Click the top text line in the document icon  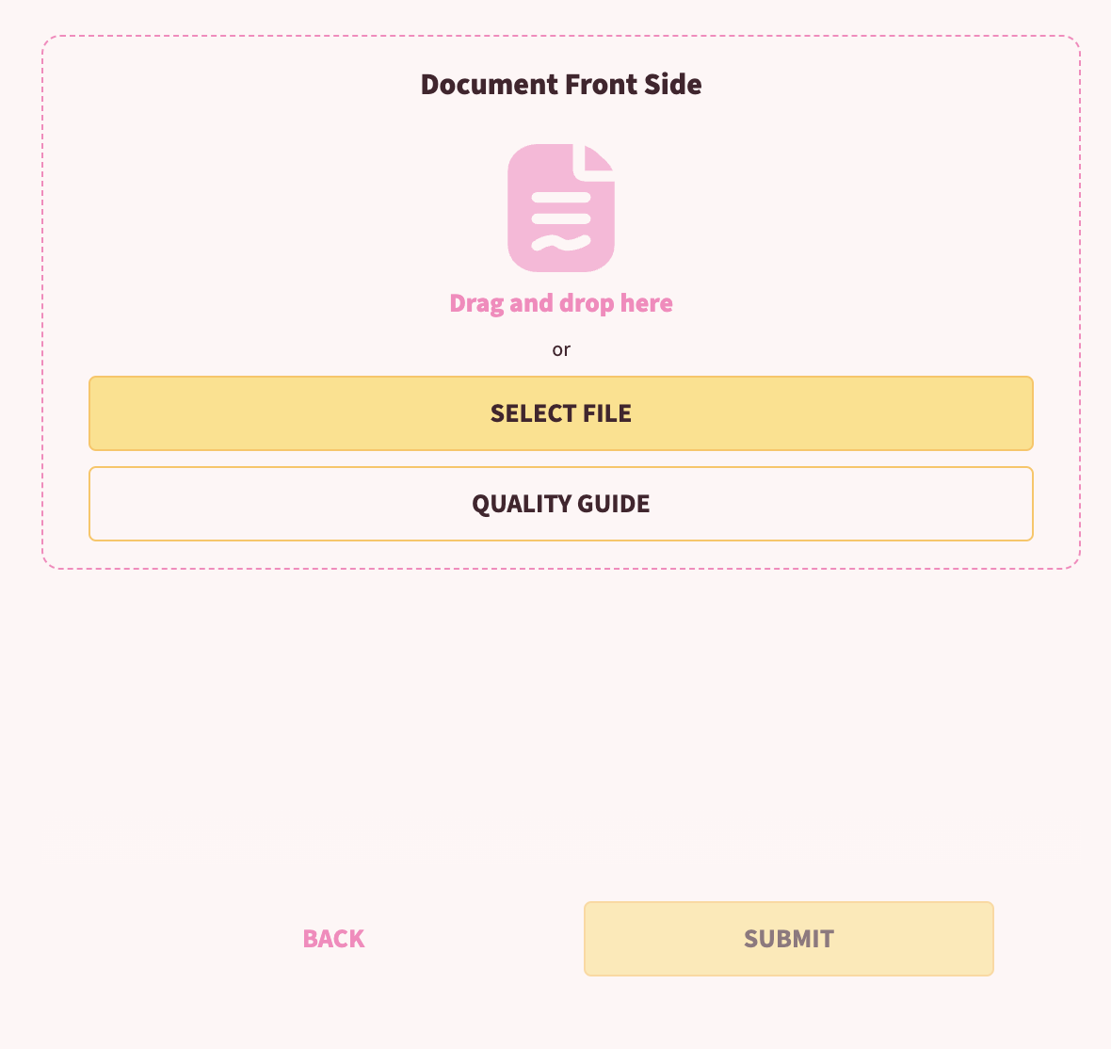tap(561, 198)
